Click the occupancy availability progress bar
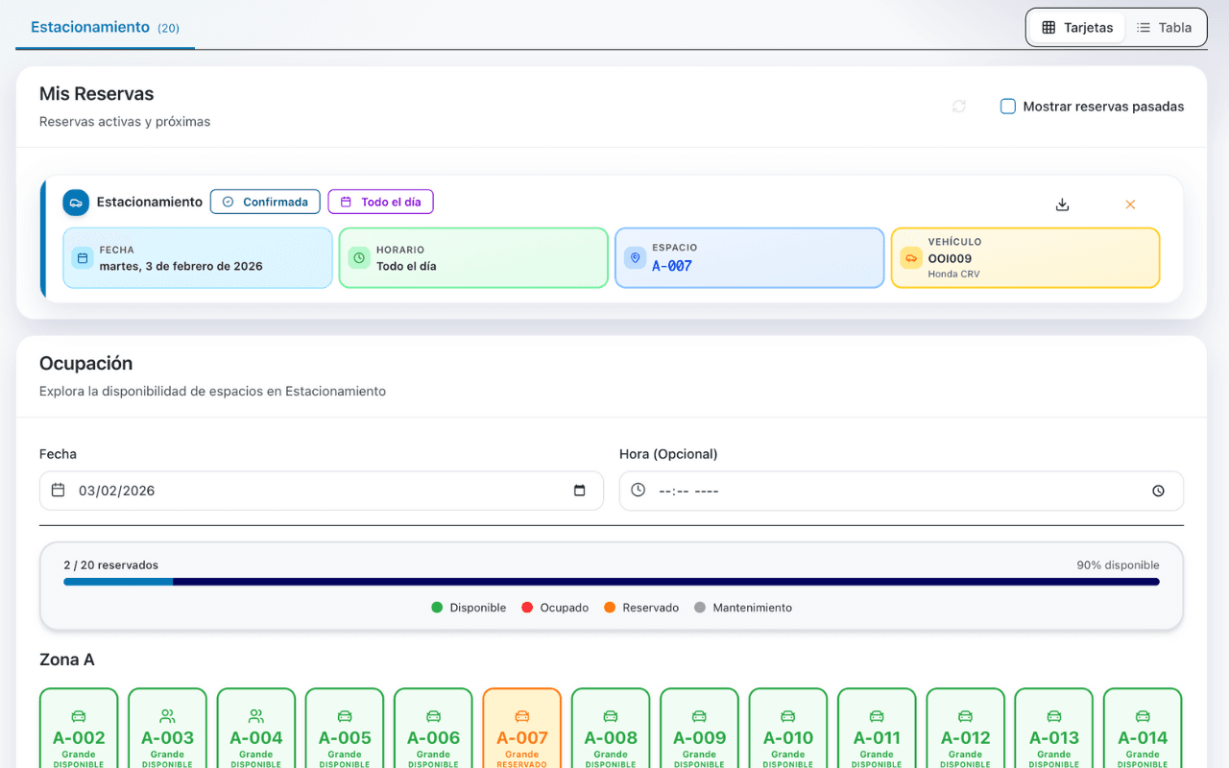Viewport: 1229px width, 768px height. (x=614, y=582)
